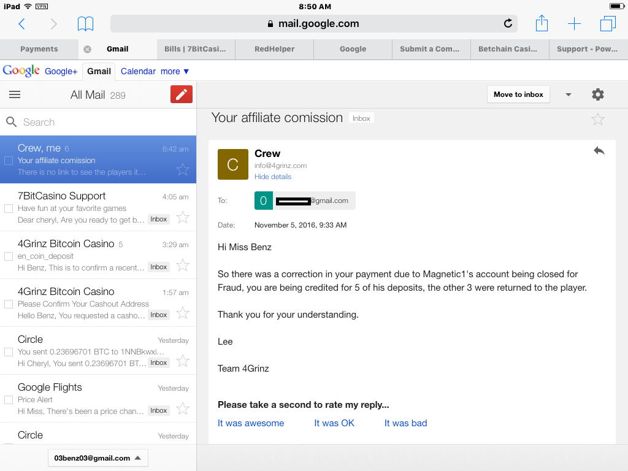Rate reply 'It was OK'
Screen dimensions: 628x471
334,423
